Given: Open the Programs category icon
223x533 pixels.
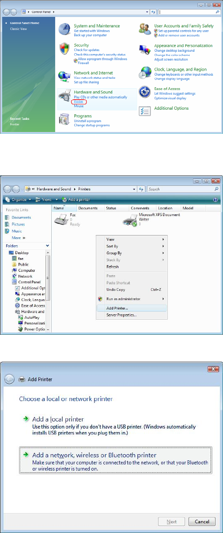Looking at the screenshot, I should coord(65,120).
